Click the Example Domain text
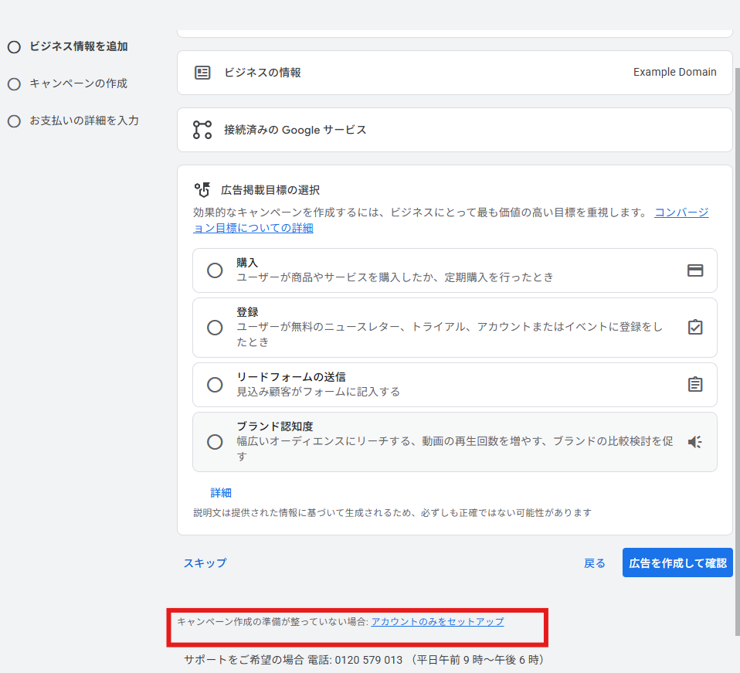The height and width of the screenshot is (673, 740). pos(674,72)
